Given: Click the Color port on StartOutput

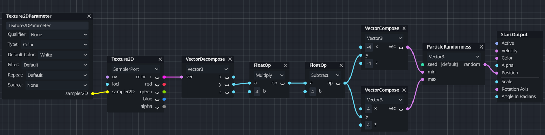Looking at the screenshot, I should click(497, 58).
